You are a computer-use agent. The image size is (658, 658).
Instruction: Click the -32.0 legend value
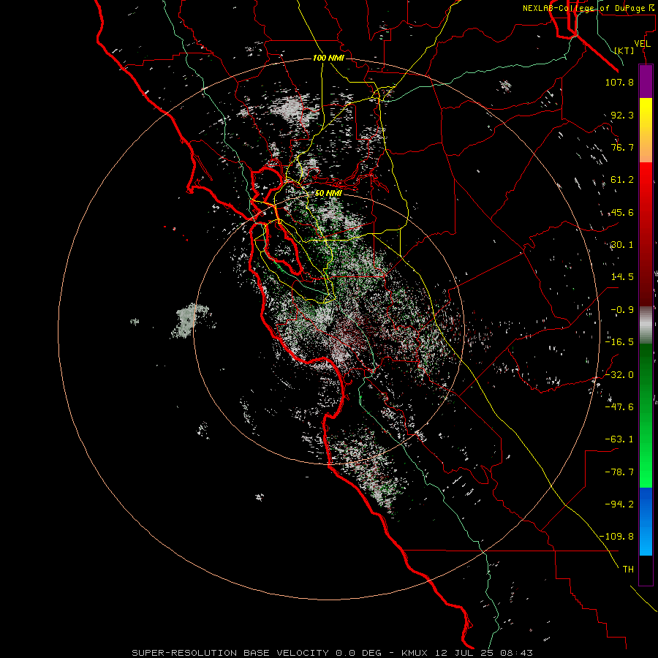[619, 375]
